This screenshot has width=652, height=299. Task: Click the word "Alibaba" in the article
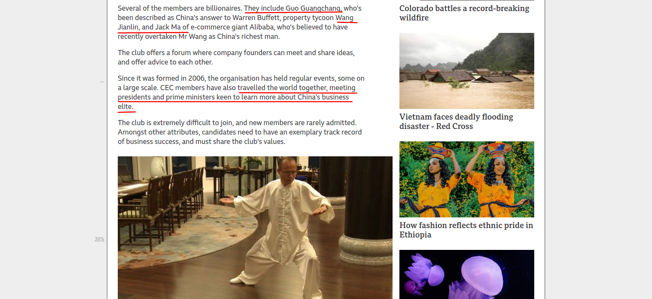tap(262, 27)
